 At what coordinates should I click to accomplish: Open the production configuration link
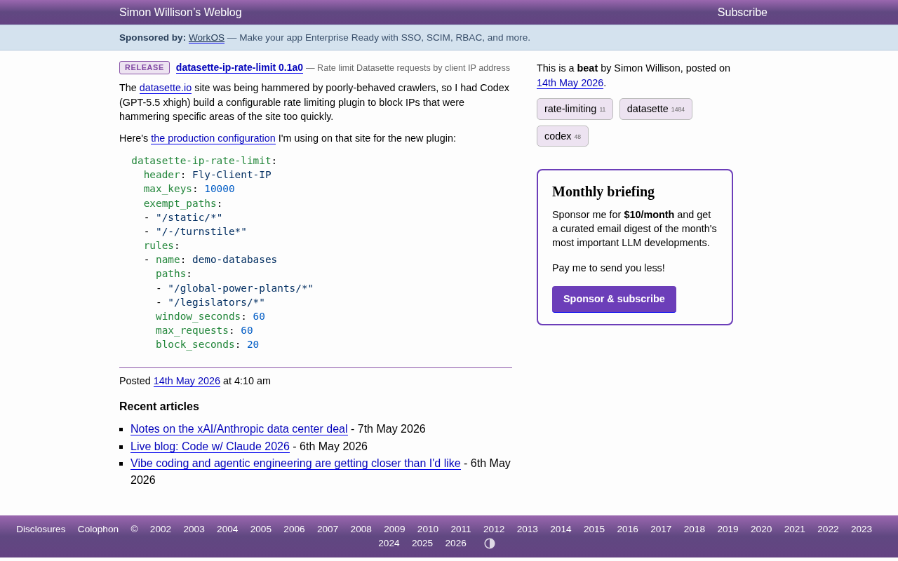pyautogui.click(x=213, y=138)
